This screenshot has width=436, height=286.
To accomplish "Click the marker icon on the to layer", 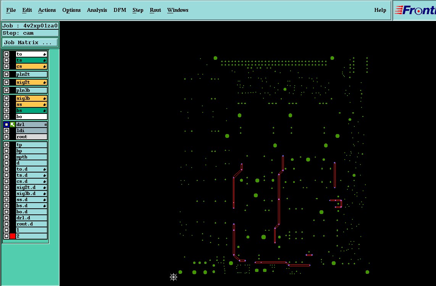I will 45,54.
